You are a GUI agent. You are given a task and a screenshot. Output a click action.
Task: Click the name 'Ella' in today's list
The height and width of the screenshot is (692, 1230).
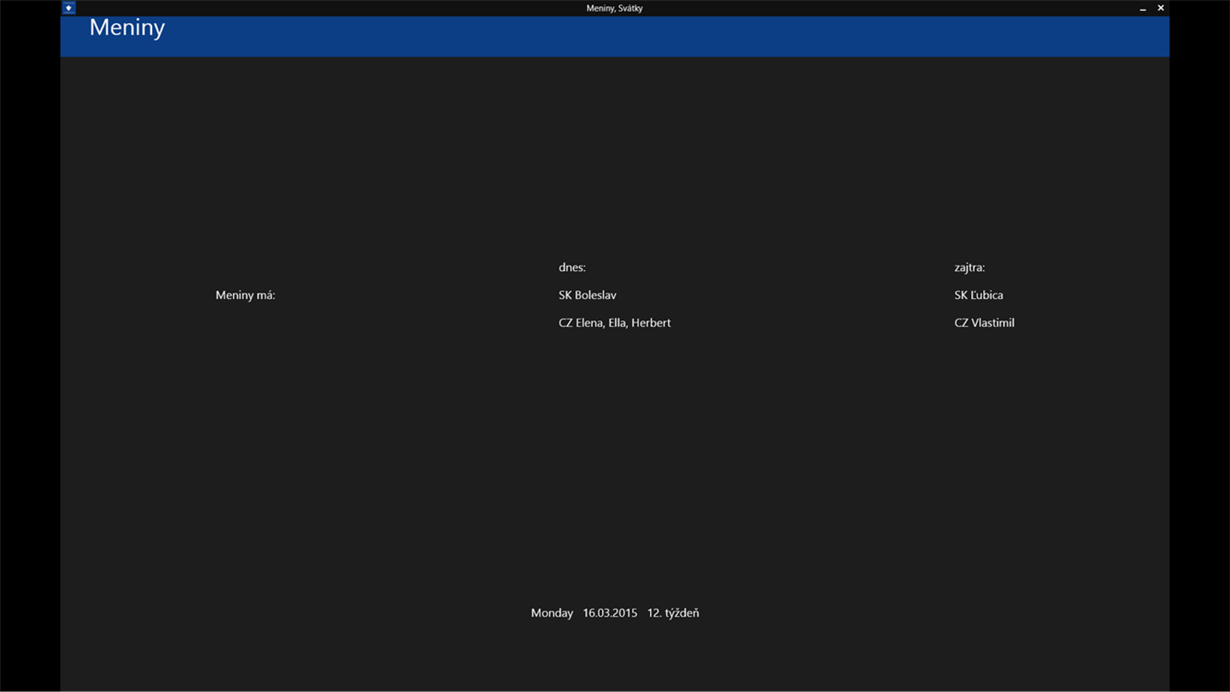[x=617, y=323]
